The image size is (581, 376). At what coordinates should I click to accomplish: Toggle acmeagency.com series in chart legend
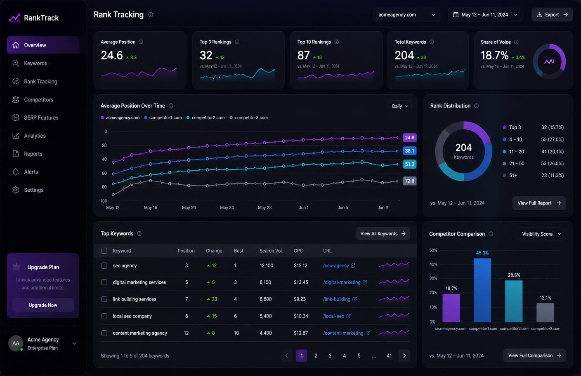tap(120, 117)
